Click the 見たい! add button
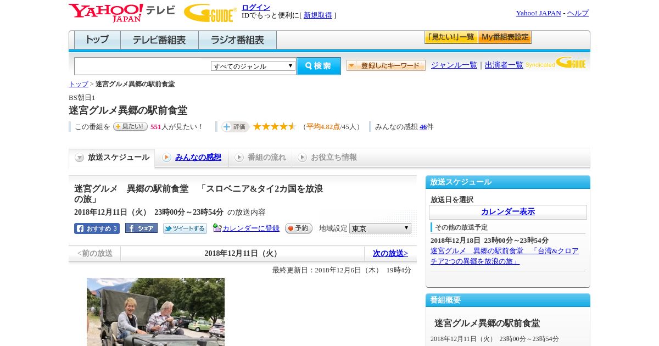The image size is (659, 346). (x=130, y=126)
